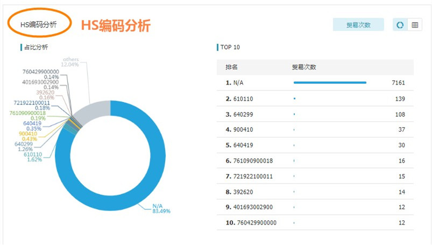The height and width of the screenshot is (245, 432).
Task: Click the blue bar in the N/A row
Action: pyautogui.click(x=330, y=82)
